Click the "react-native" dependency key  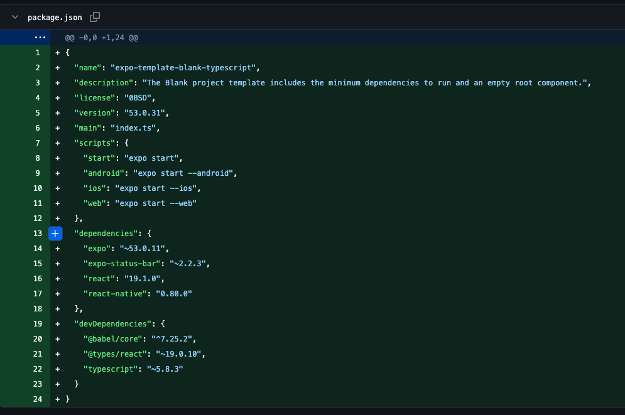click(115, 294)
